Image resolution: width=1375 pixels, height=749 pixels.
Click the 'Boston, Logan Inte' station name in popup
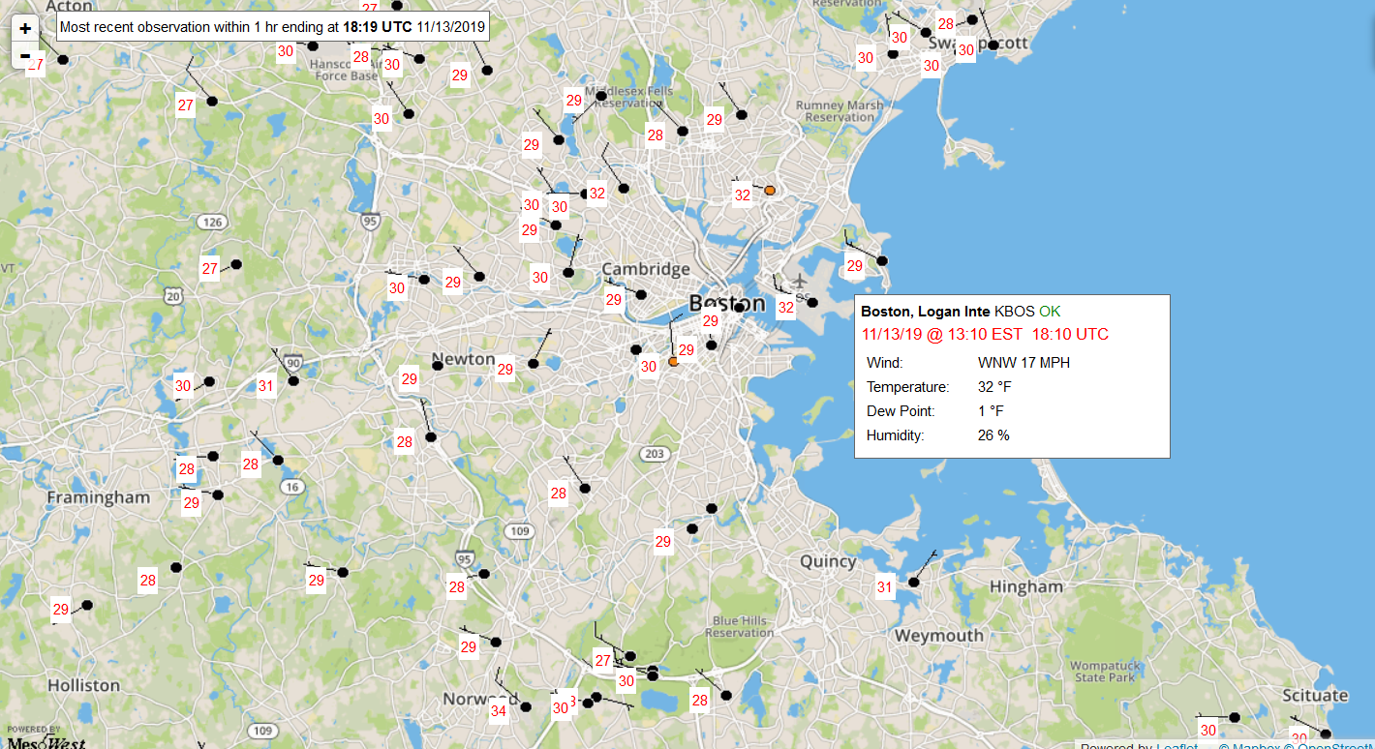(926, 312)
